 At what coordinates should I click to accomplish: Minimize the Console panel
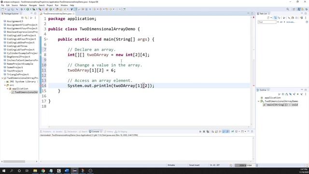[x=248, y=131]
